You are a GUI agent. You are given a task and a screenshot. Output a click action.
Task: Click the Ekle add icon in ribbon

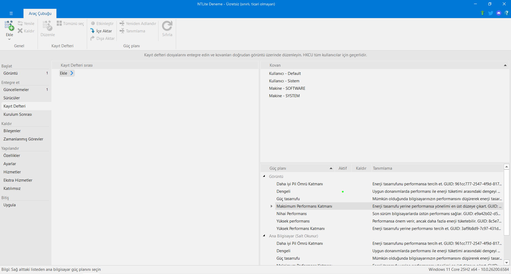click(x=9, y=26)
